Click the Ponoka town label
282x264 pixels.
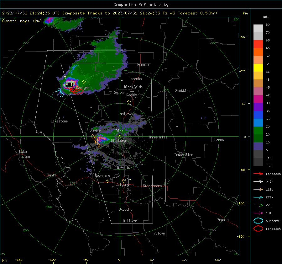point(143,65)
